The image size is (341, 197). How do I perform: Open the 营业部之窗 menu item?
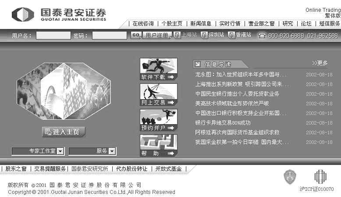click(261, 24)
